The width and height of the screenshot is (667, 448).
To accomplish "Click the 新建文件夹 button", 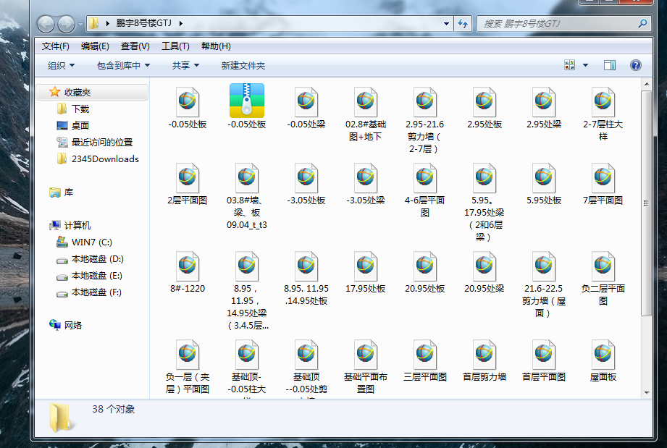I will [x=243, y=65].
